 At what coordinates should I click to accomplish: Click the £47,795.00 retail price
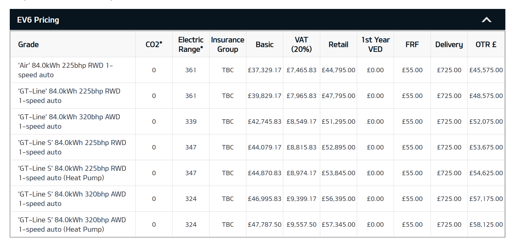tap(338, 96)
